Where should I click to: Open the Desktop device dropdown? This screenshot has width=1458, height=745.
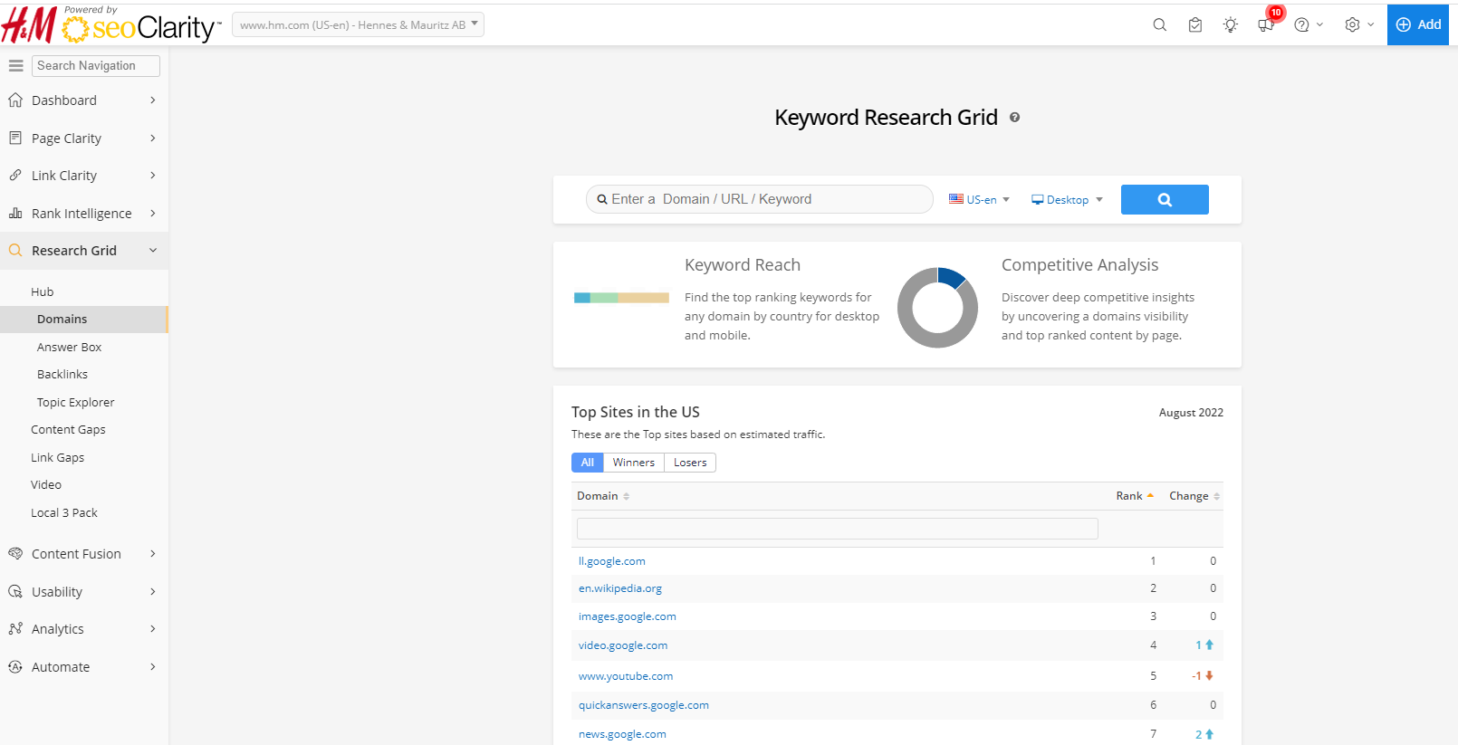[x=1067, y=200]
